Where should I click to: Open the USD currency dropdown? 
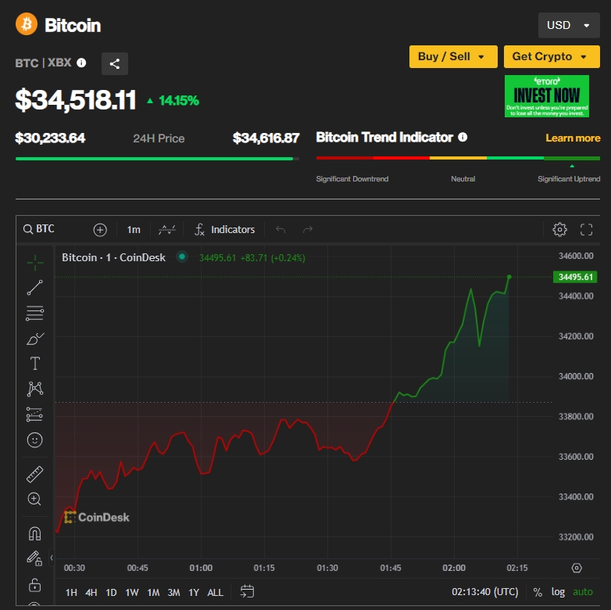click(x=569, y=25)
